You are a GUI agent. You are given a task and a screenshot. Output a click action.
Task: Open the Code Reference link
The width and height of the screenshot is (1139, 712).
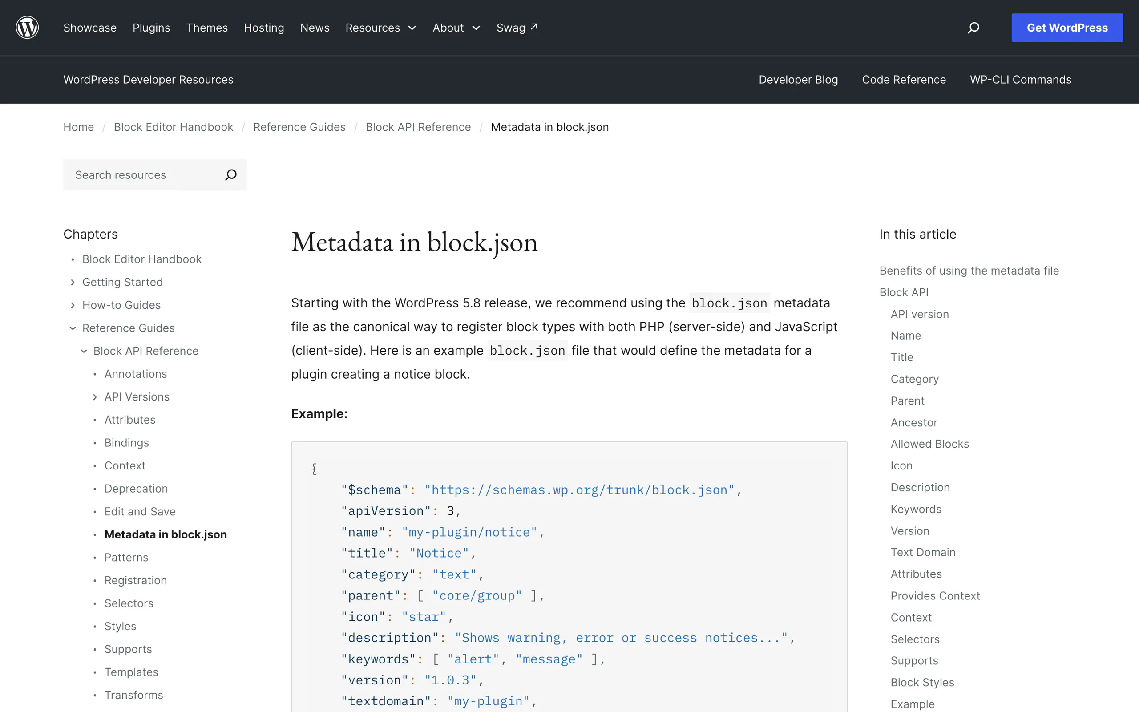tap(904, 80)
